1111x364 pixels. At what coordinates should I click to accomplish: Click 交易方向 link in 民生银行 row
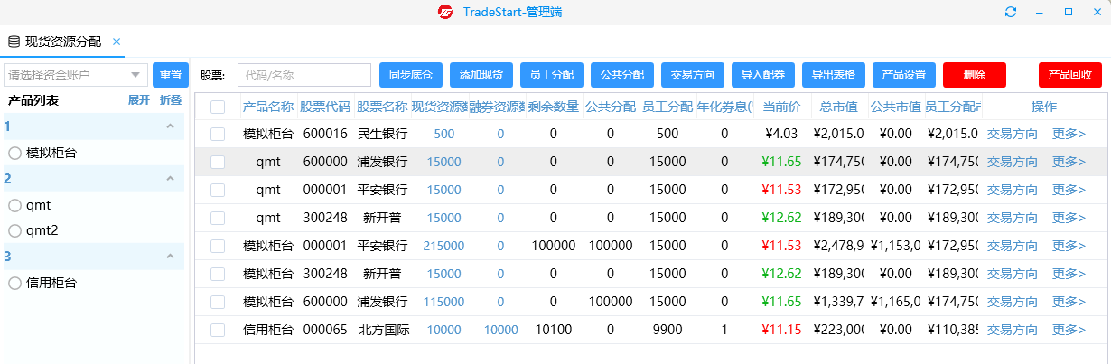tap(1013, 134)
